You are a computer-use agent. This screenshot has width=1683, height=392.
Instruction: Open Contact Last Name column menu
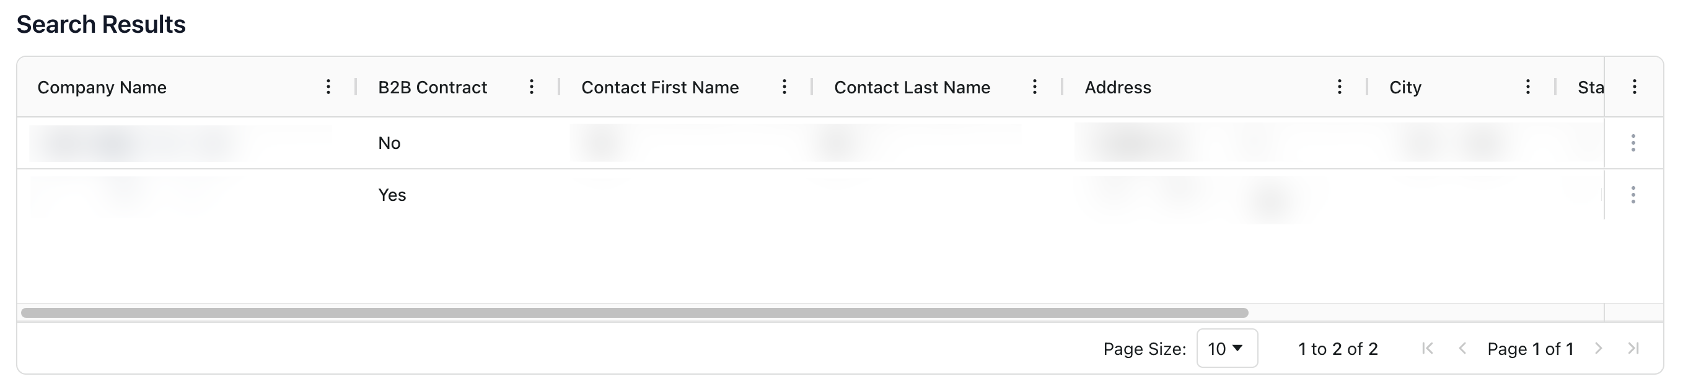pyautogui.click(x=1034, y=87)
